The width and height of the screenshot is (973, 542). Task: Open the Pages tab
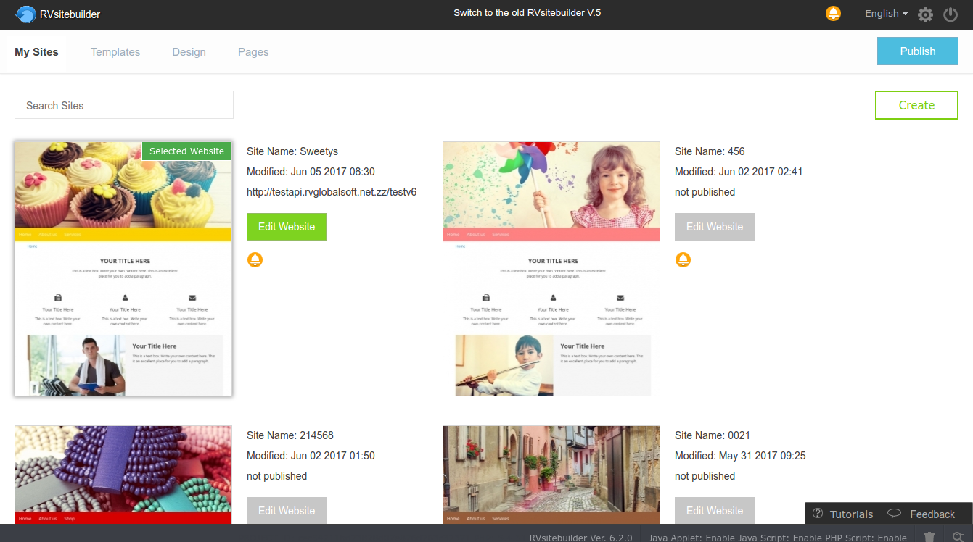253,52
